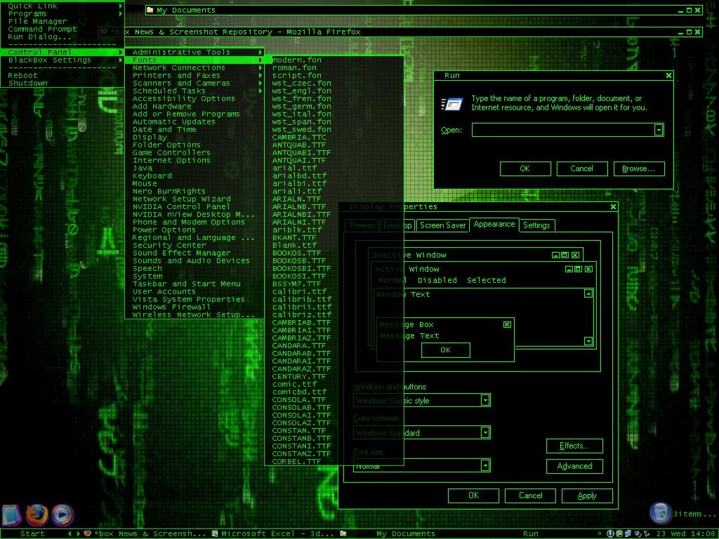Click Apply in Display Properties
The height and width of the screenshot is (539, 719).
coord(587,495)
